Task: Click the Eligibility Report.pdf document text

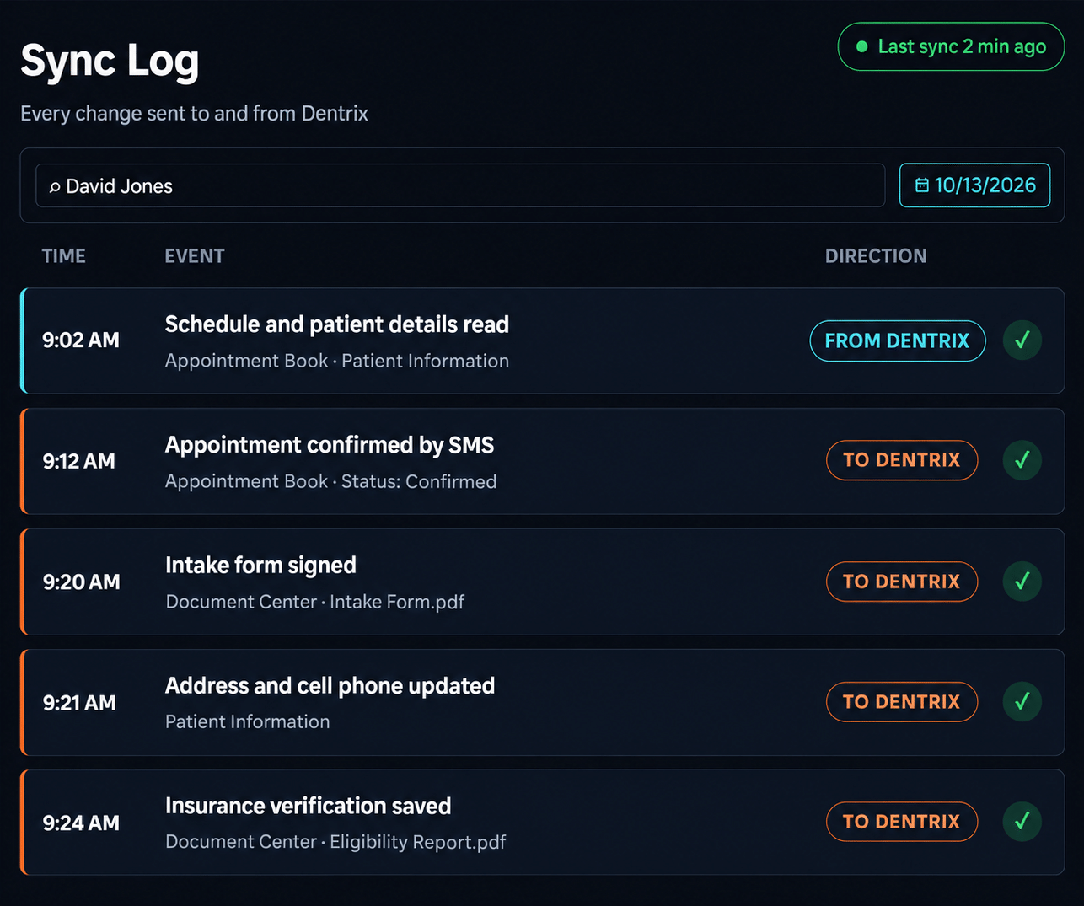Action: [418, 842]
